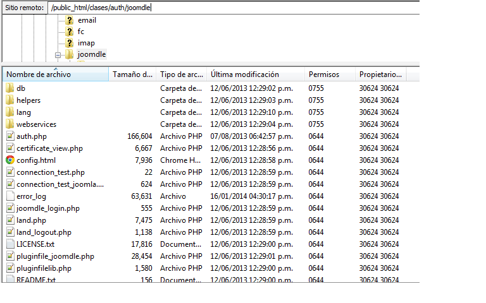This screenshot has width=486, height=303.
Task: Select the error_log blank file icon
Action: pos(10,196)
